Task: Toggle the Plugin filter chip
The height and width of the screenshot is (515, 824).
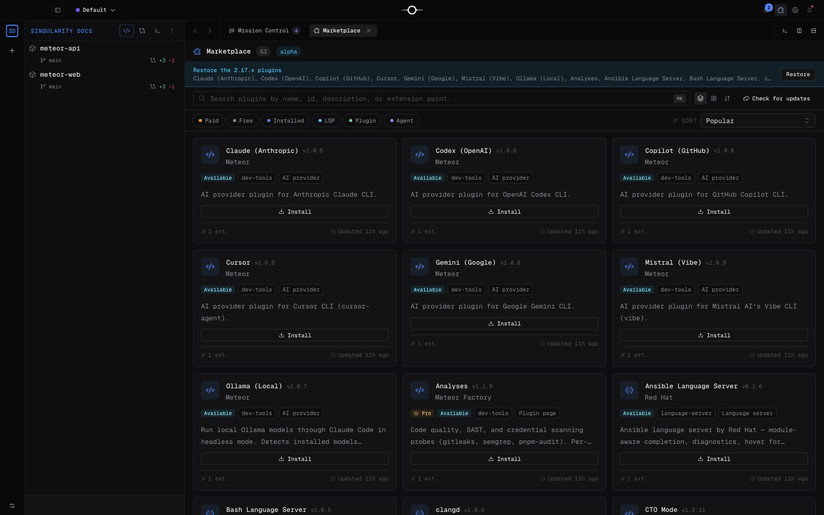Action: pyautogui.click(x=362, y=121)
